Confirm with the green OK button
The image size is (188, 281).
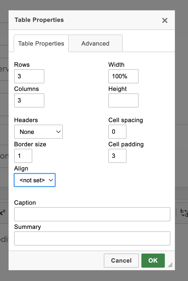[153, 260]
